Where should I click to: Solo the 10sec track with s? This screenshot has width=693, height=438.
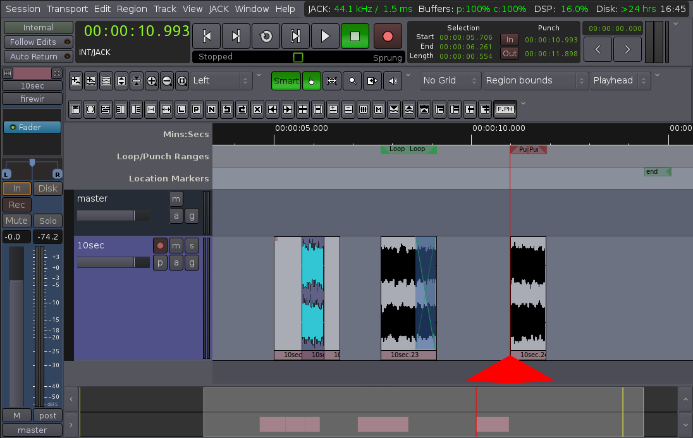192,246
